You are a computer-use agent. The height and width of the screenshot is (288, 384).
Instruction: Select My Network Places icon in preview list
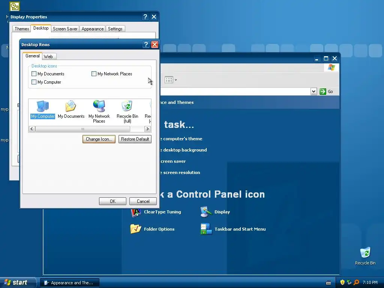click(x=99, y=111)
